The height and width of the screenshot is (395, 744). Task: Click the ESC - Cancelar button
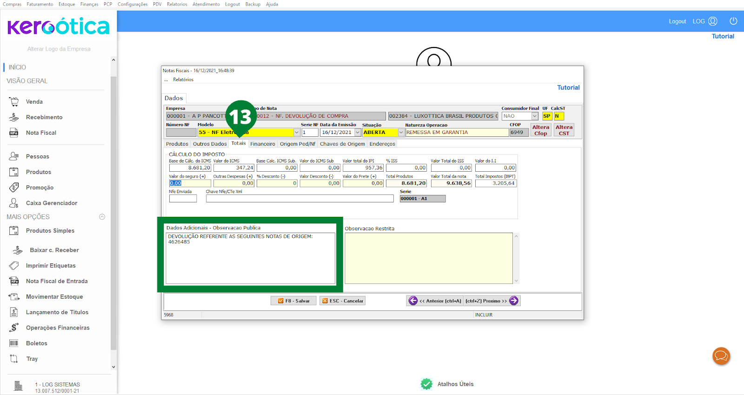[x=342, y=301]
